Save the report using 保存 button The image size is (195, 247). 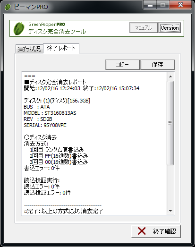click(x=157, y=65)
